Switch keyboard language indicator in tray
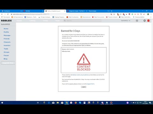Viewport: 153px width, 114px height. (x=141, y=103)
